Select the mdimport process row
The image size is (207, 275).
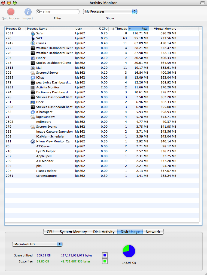(x=102, y=122)
